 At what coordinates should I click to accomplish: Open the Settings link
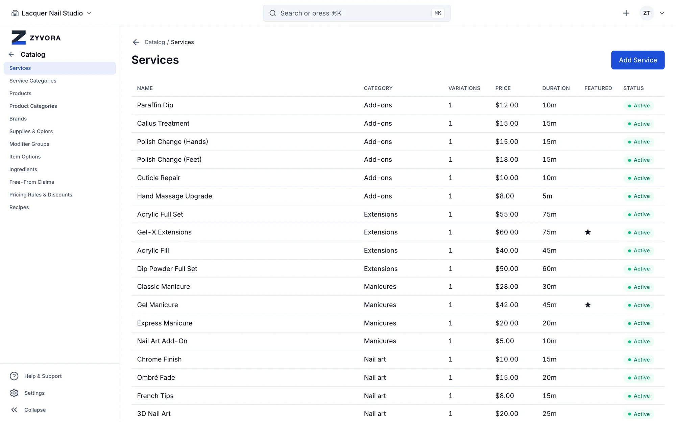[x=34, y=393]
